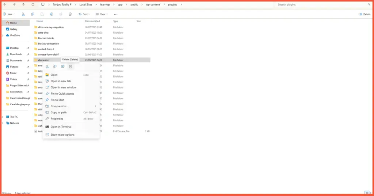Select Copy as path

tap(71, 112)
